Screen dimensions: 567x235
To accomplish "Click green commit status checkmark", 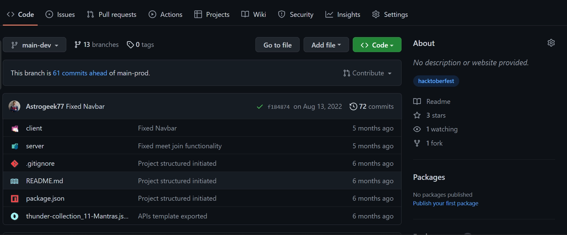I will coord(260,107).
